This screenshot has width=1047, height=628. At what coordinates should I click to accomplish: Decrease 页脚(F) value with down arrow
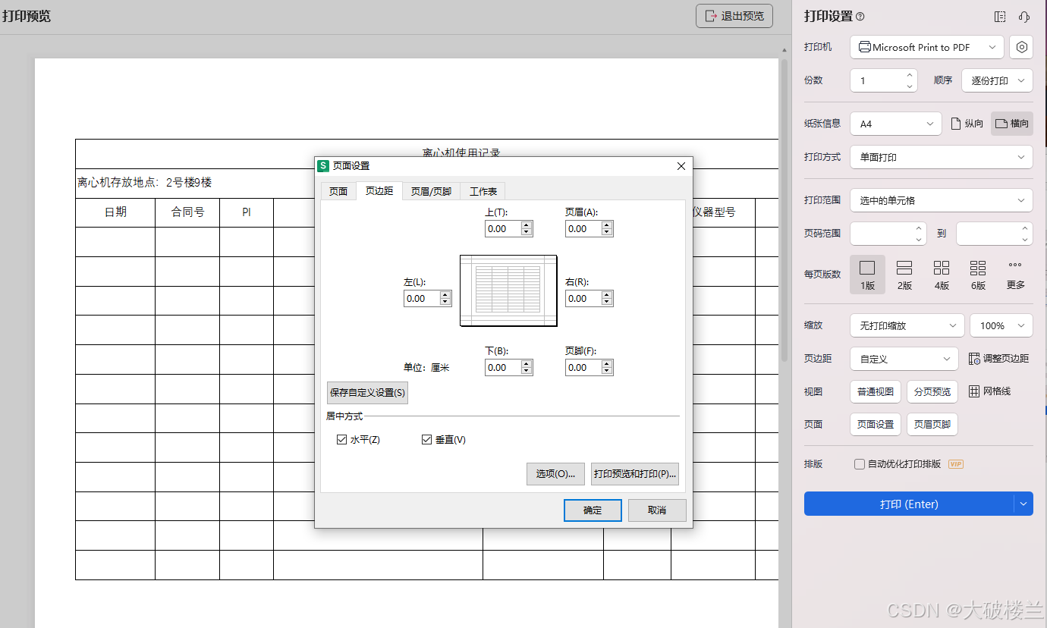[x=607, y=372]
